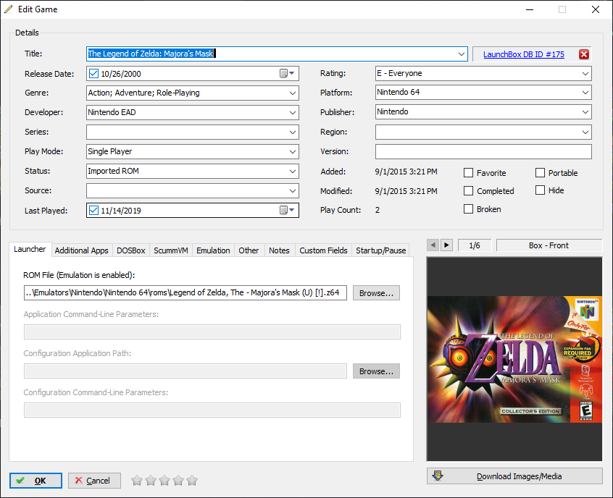613x498 pixels.
Task: Open the Release Date calendar picker icon
Action: (x=287, y=73)
